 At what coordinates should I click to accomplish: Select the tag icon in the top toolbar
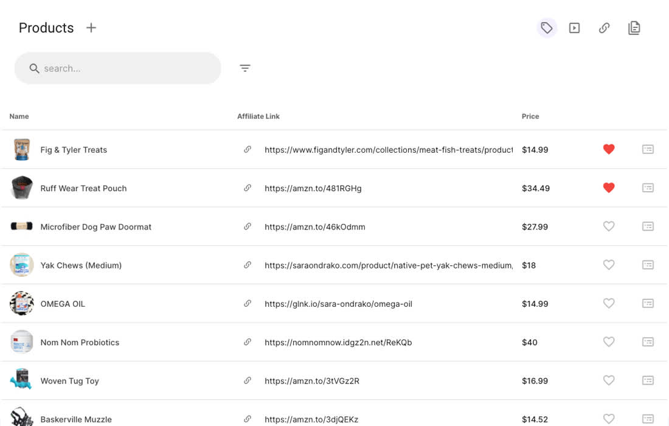547,28
